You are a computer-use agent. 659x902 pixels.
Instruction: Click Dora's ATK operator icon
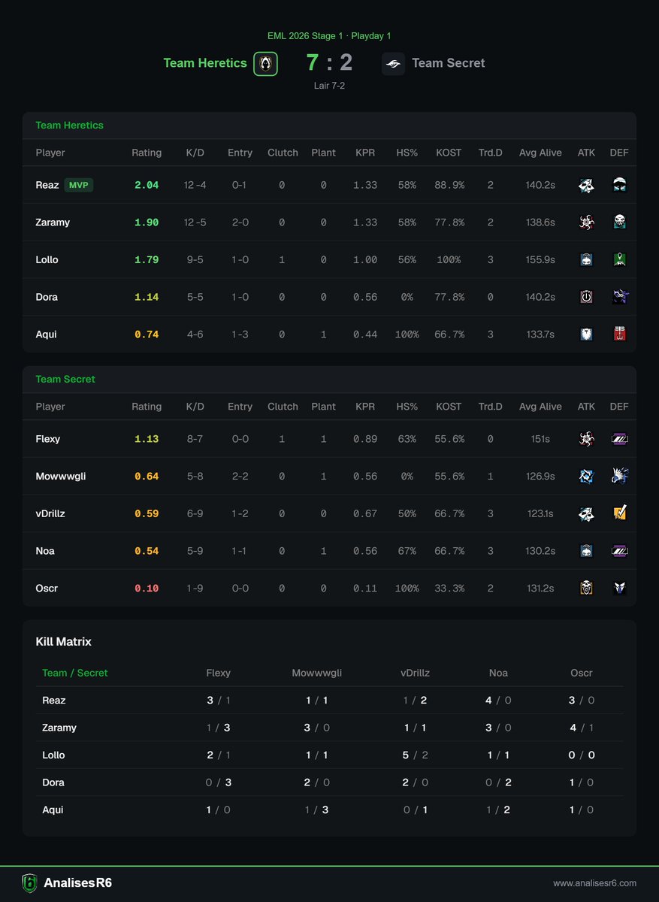click(586, 297)
